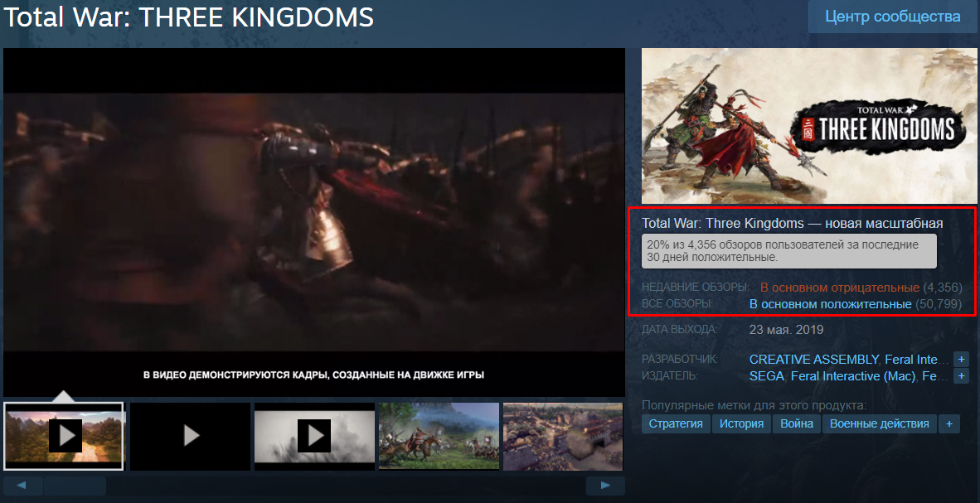
Task: Click the Three Kingdoms header capsule image
Action: 809,126
